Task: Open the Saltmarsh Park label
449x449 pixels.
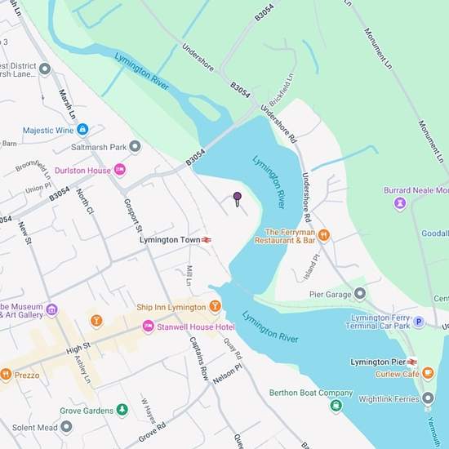Action: pos(99,147)
